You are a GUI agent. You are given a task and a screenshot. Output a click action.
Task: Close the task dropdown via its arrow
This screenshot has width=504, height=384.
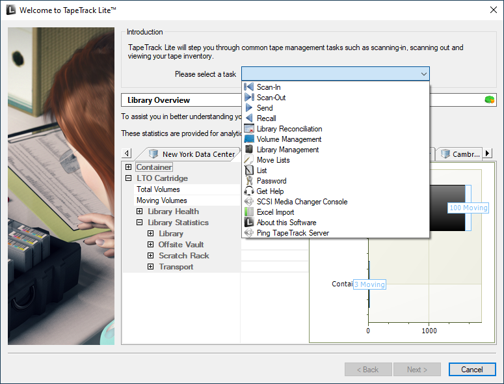click(423, 74)
